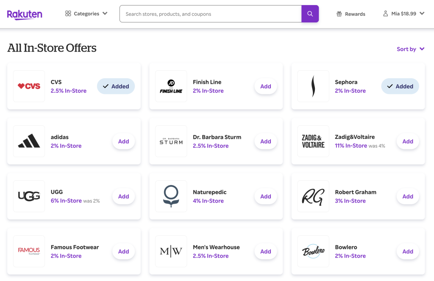Viewport: 434px width, 281px height.
Task: Go to the Rewards page
Action: 351,14
